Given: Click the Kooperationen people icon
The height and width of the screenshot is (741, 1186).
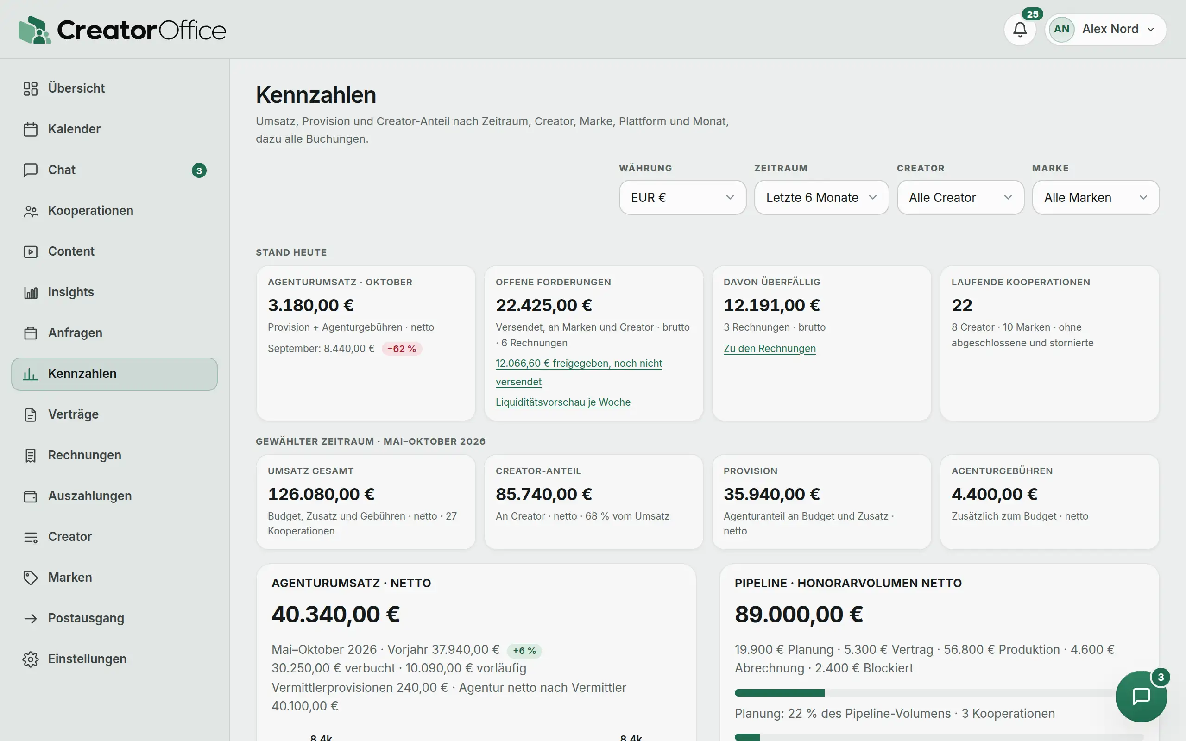Looking at the screenshot, I should coord(31,211).
